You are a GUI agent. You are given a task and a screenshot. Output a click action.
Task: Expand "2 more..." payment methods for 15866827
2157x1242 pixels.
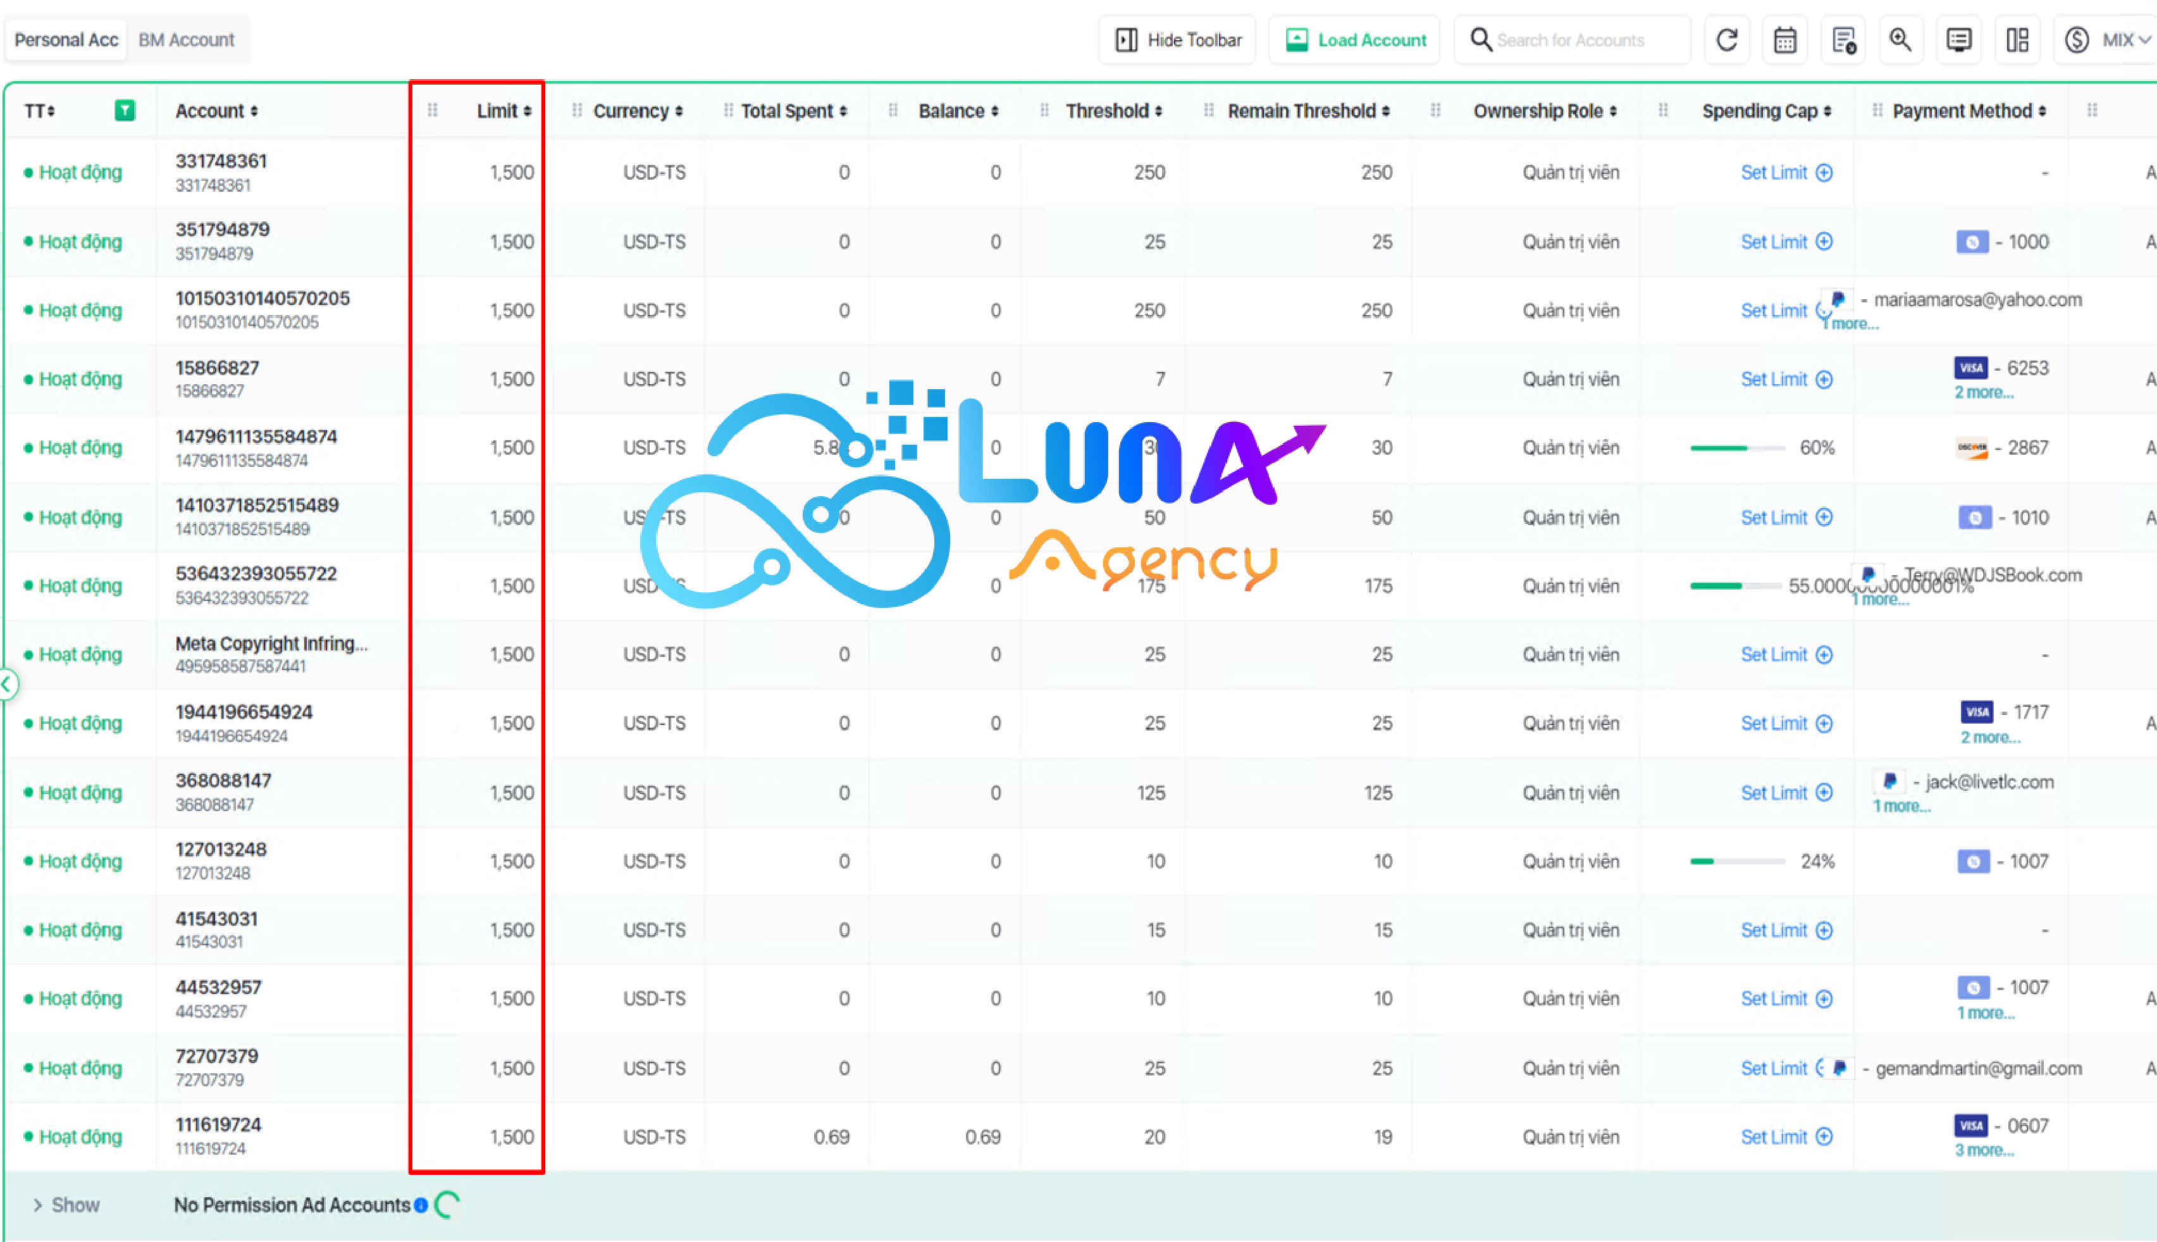point(1983,392)
